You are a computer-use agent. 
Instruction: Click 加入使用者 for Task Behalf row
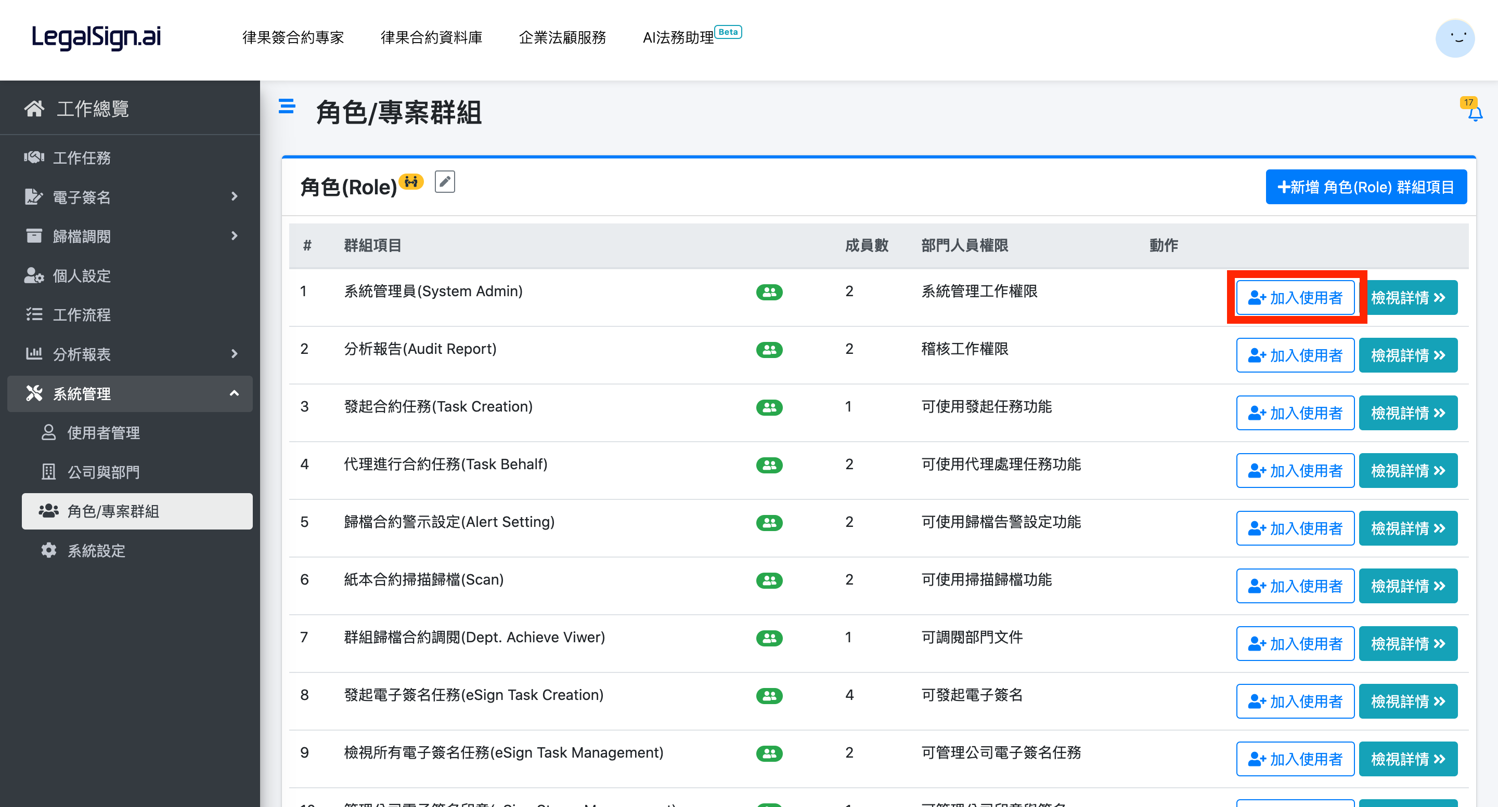(x=1295, y=471)
